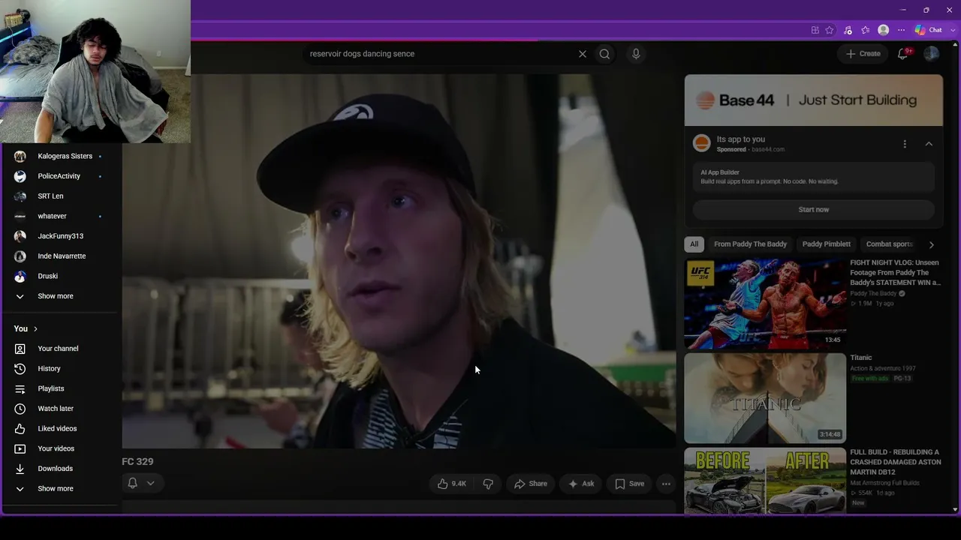Open the browser profile icon
961x540 pixels.
(x=884, y=30)
